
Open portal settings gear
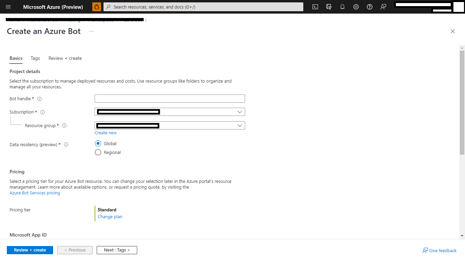pyautogui.click(x=356, y=7)
